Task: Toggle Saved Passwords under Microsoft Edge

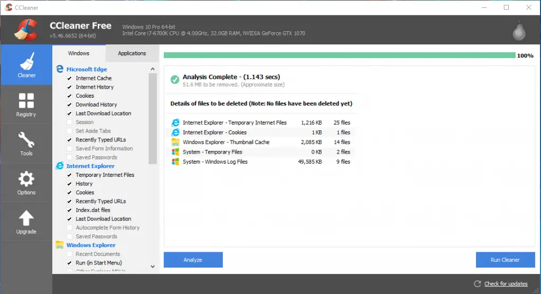Action: click(x=69, y=157)
